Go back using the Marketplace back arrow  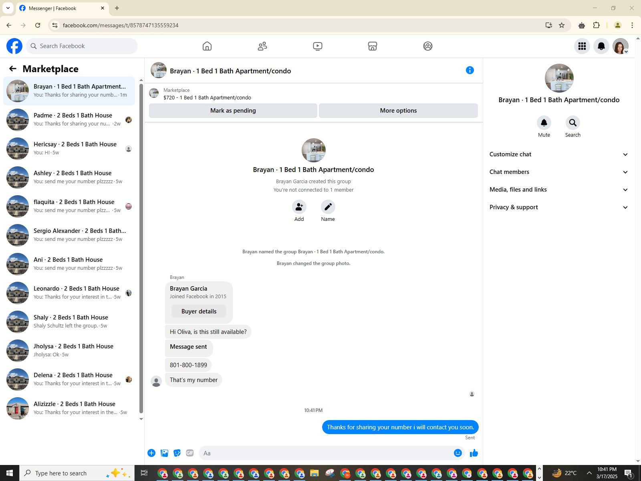13,69
